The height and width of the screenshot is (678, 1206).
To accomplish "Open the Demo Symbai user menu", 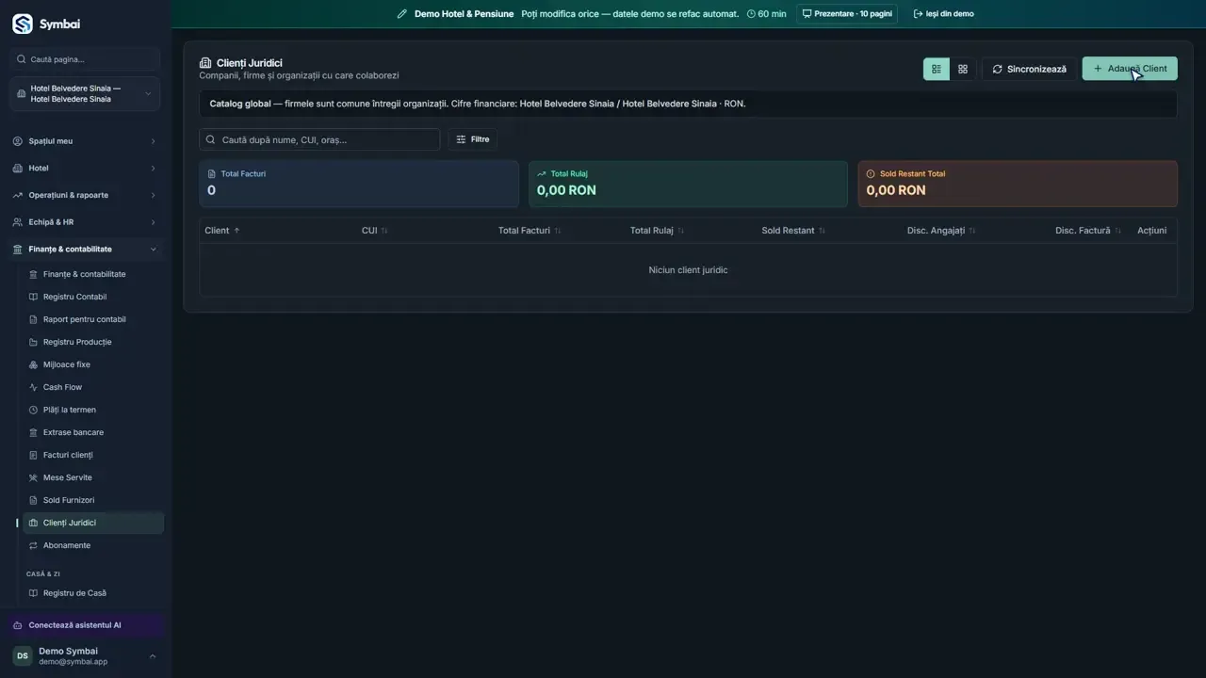I will click(85, 656).
